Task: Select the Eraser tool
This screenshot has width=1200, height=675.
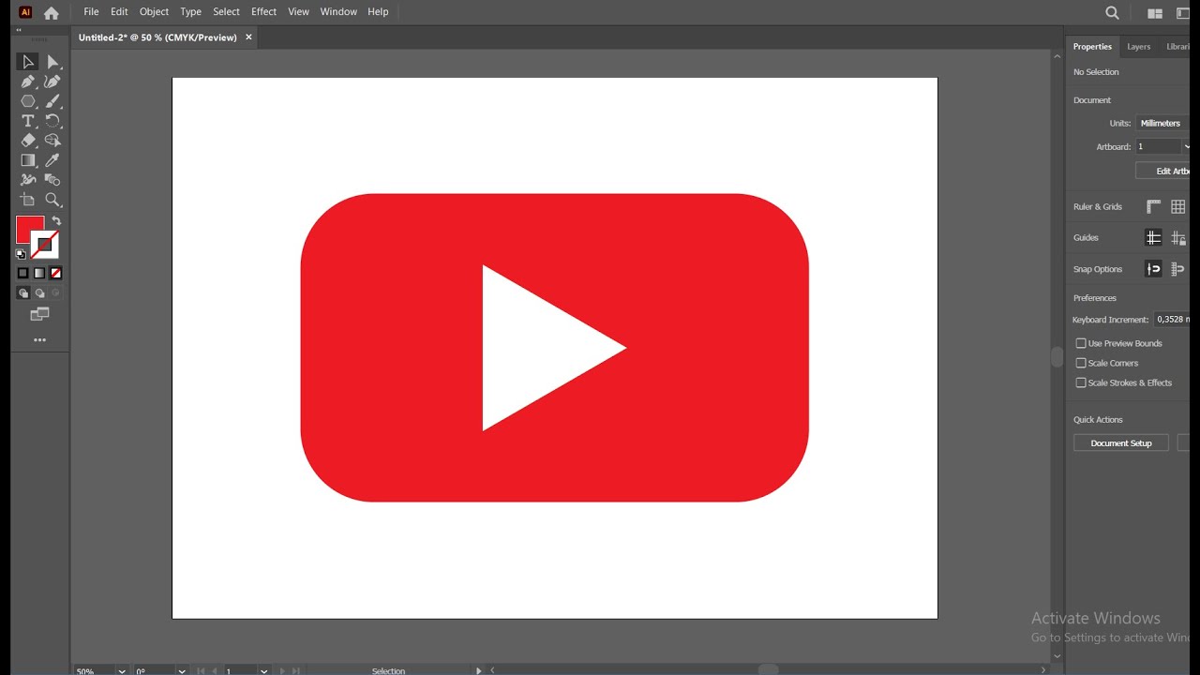Action: 27,141
